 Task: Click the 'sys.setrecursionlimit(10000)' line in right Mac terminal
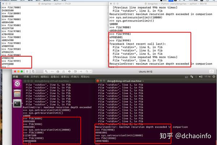[x=136, y=18]
